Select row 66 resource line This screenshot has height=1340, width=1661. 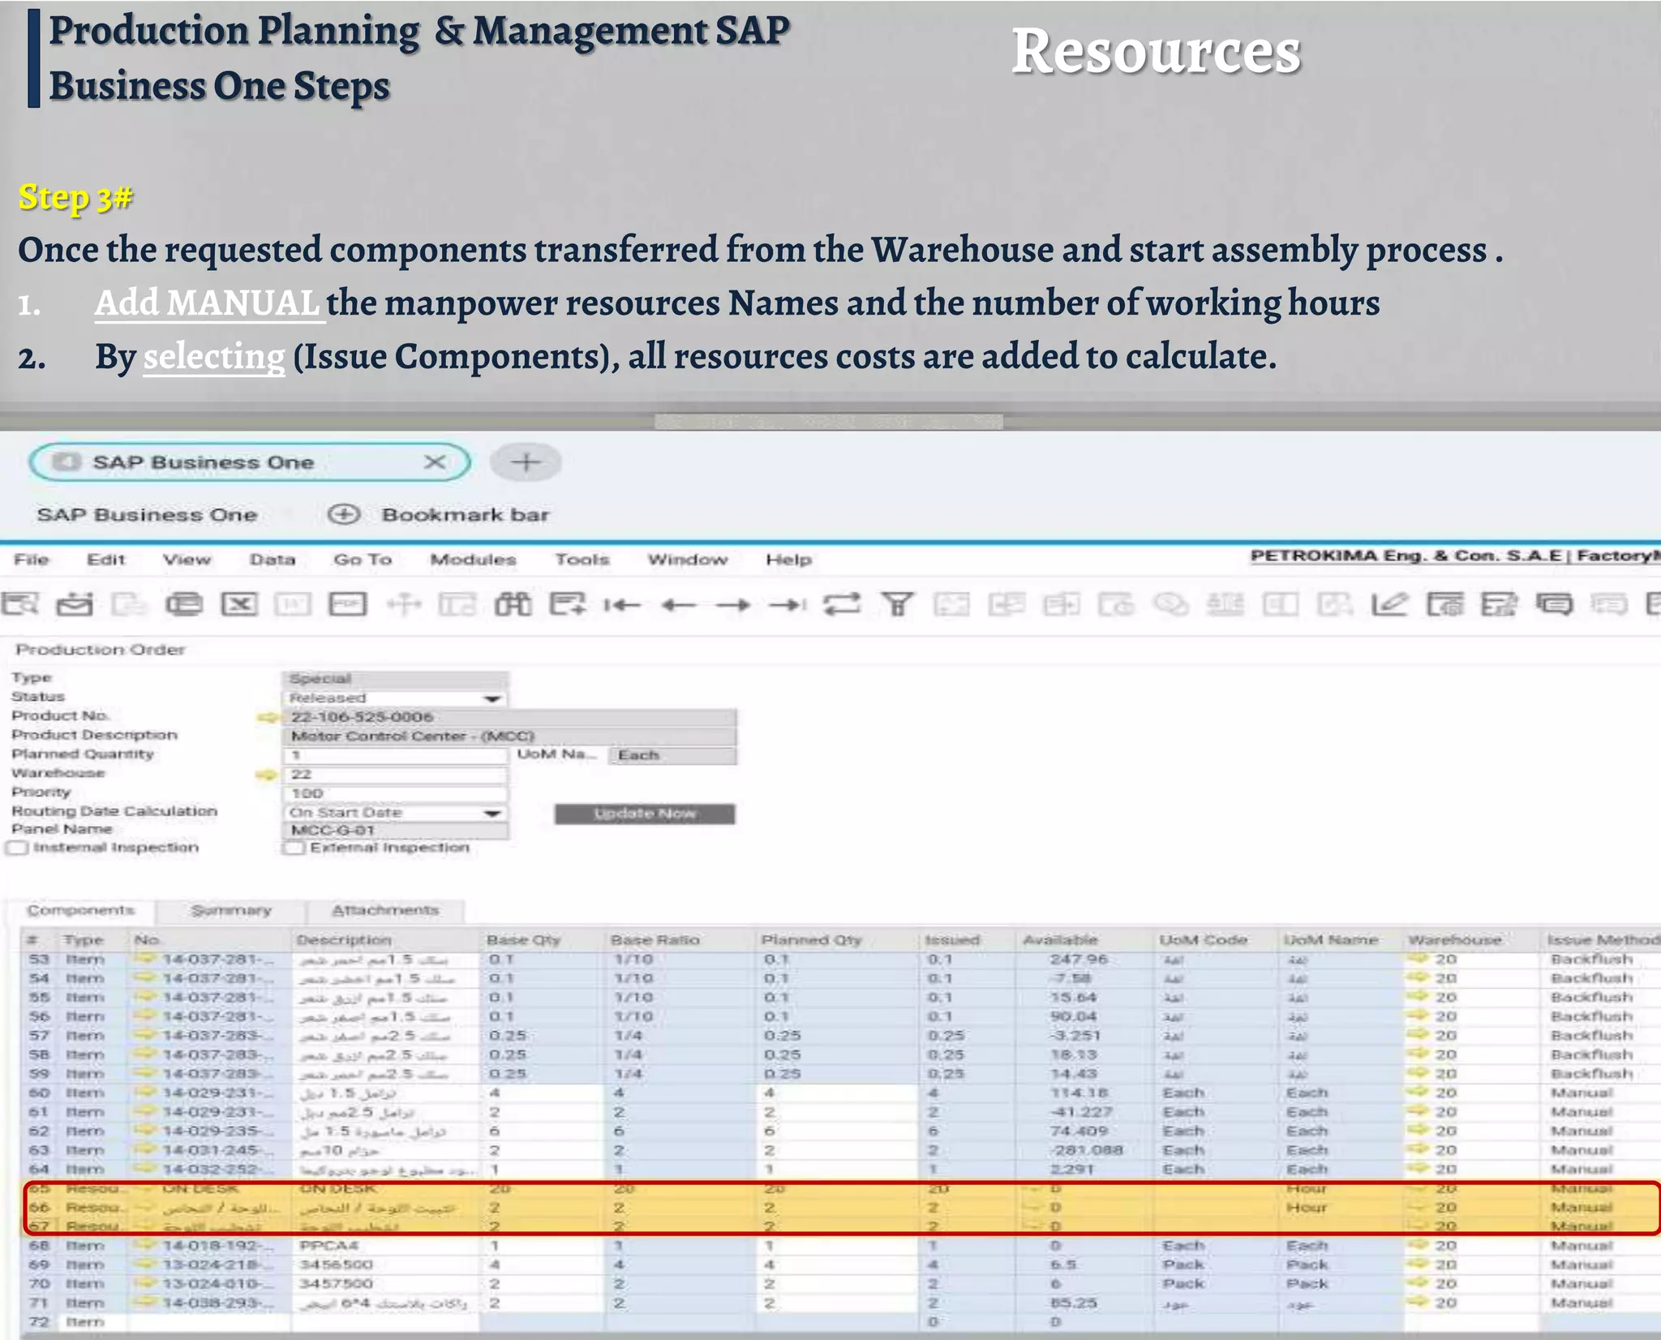tap(841, 1208)
